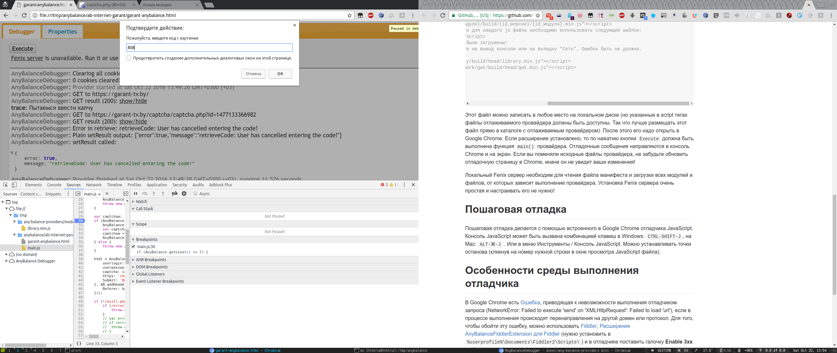
Task: Select the inspect element picker icon
Action: click(5, 185)
